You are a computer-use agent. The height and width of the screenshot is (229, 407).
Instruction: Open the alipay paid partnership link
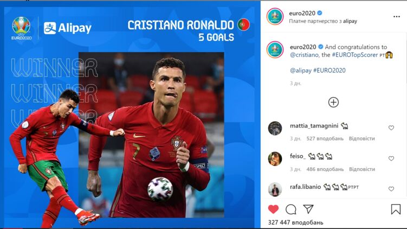click(x=350, y=21)
